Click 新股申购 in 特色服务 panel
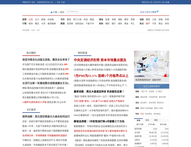Image resolution: width=191 pixels, height=147 pixels. point(144,97)
